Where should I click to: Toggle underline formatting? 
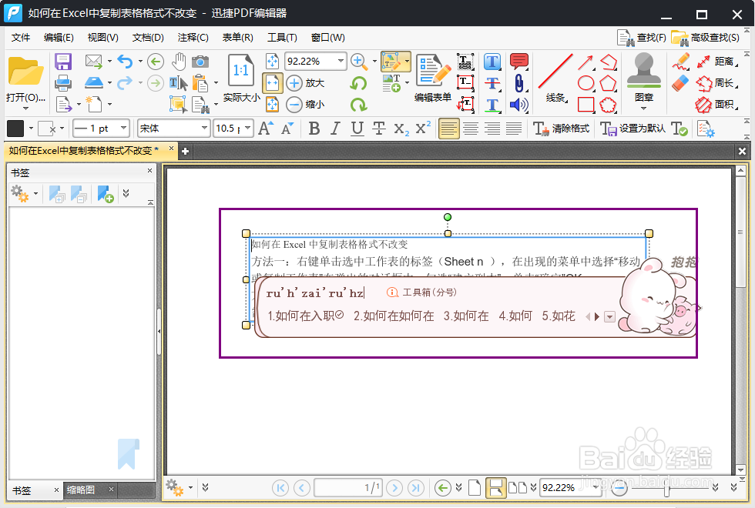(357, 129)
